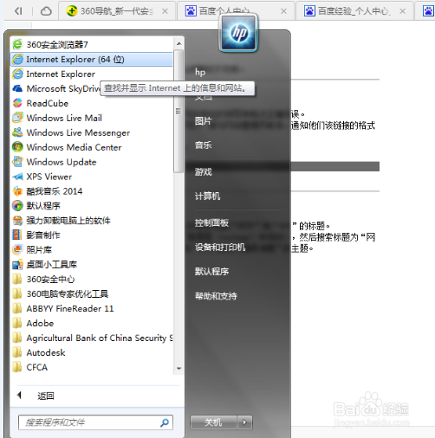
Task: Open 设备和打印机
Action: [x=220, y=248]
